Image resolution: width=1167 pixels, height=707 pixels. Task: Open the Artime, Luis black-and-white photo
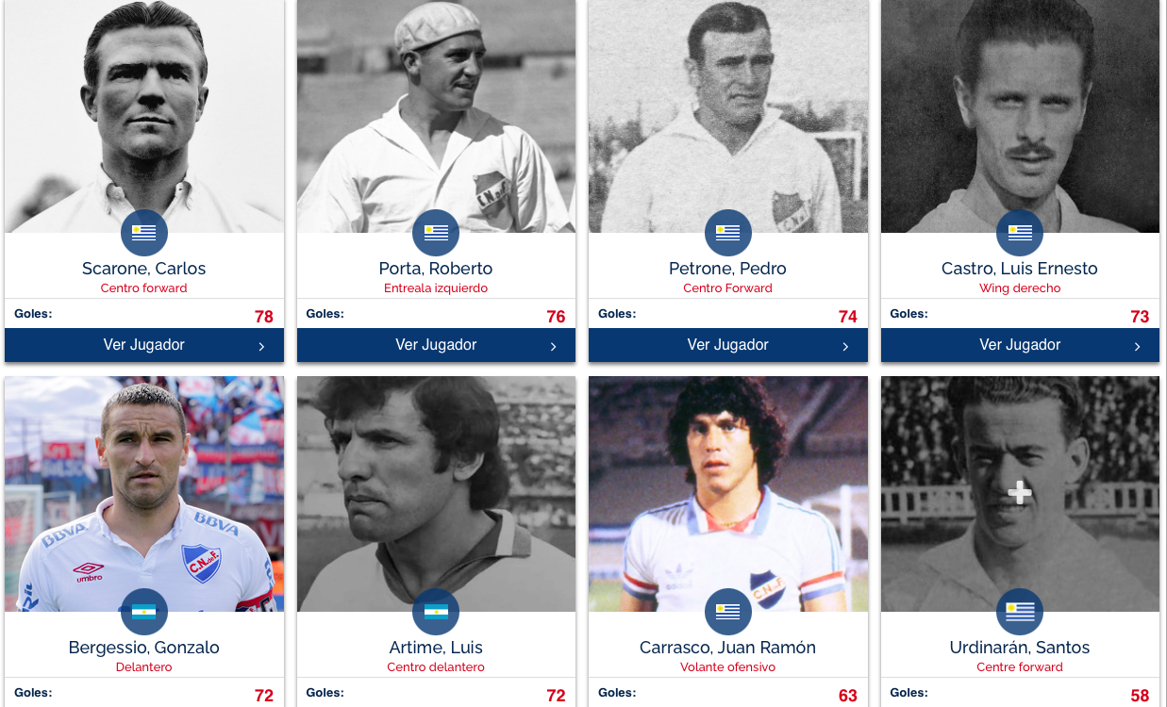point(436,494)
